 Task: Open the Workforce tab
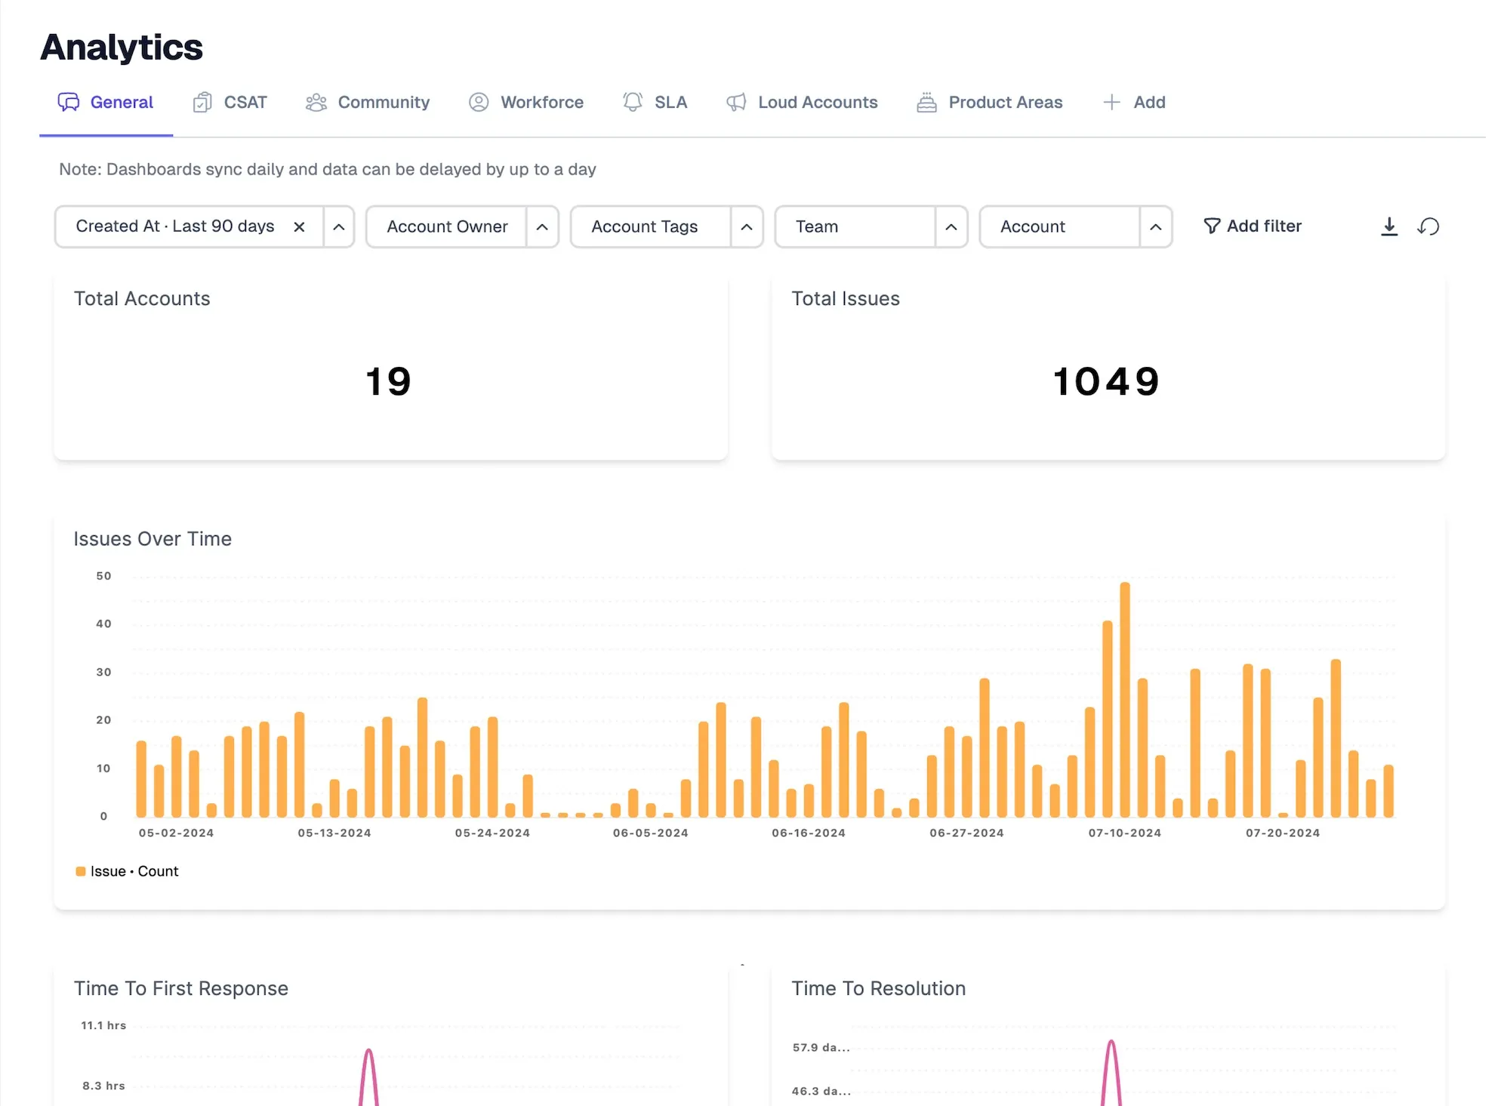(526, 102)
